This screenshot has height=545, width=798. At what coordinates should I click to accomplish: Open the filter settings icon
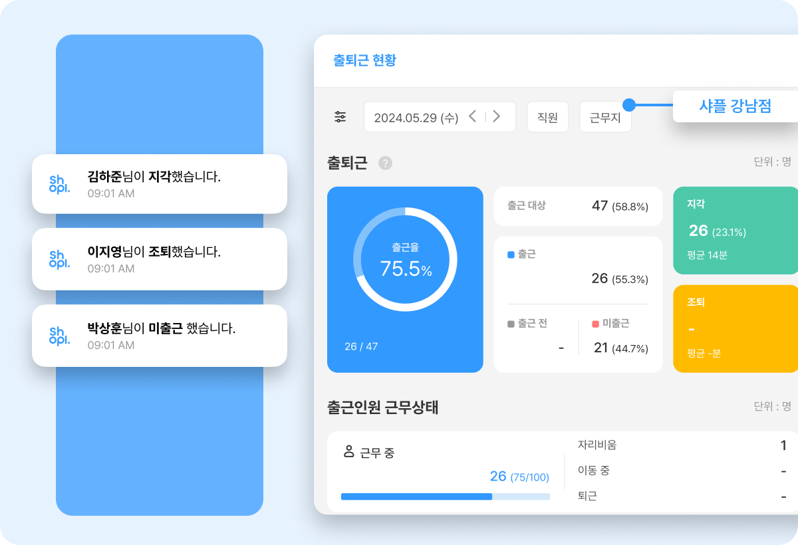(341, 116)
